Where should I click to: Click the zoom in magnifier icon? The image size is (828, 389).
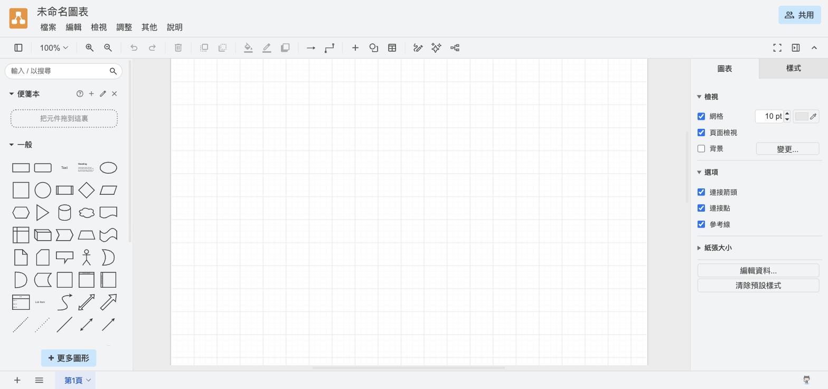pyautogui.click(x=90, y=48)
